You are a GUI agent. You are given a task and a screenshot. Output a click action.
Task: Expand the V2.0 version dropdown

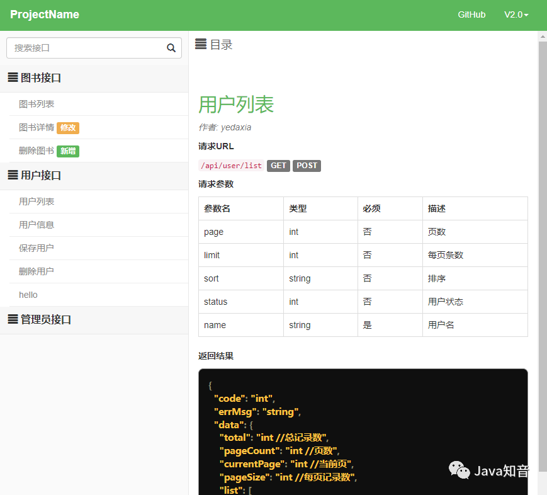coord(516,14)
